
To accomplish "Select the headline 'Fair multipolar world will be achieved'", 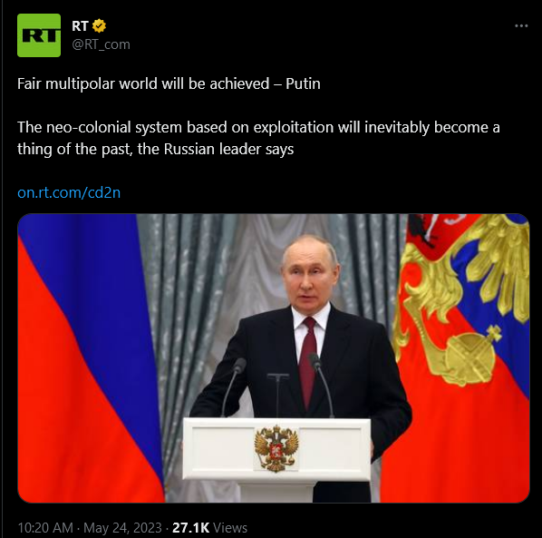I will pos(143,83).
